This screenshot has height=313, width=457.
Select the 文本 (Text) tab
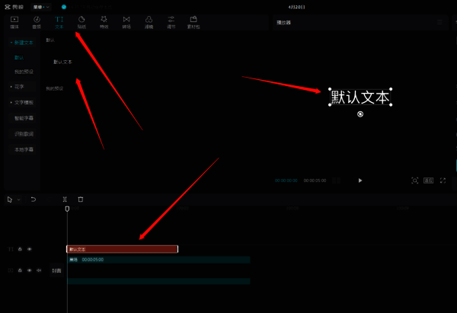[59, 22]
